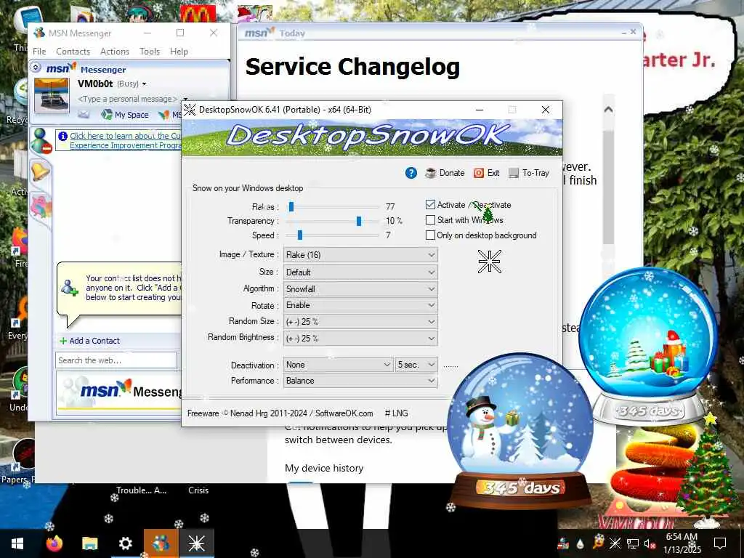This screenshot has height=558, width=744.
Task: Open the Size dropdown set to Default
Action: [360, 272]
